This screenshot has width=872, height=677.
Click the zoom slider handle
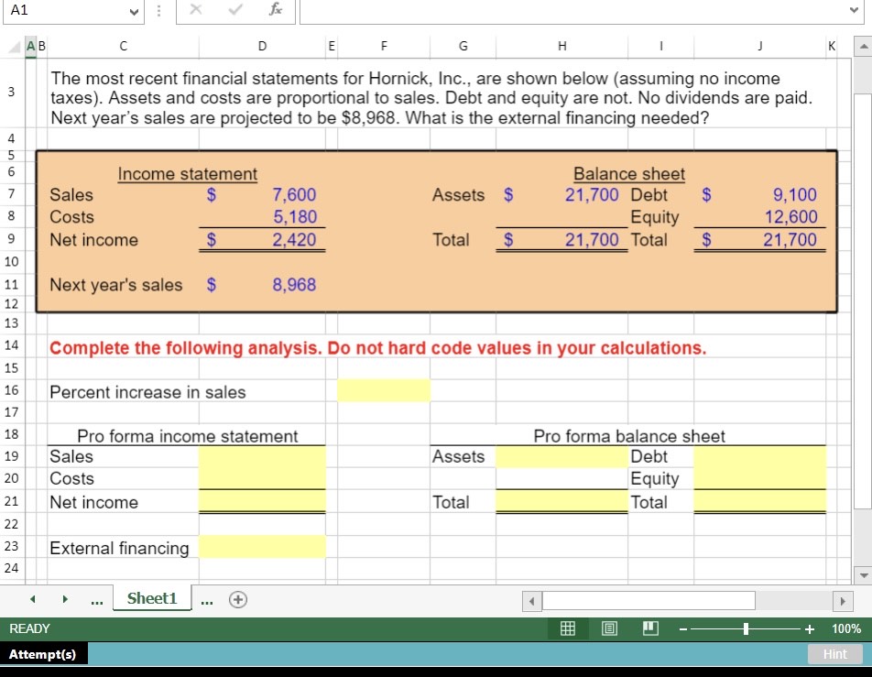click(746, 628)
